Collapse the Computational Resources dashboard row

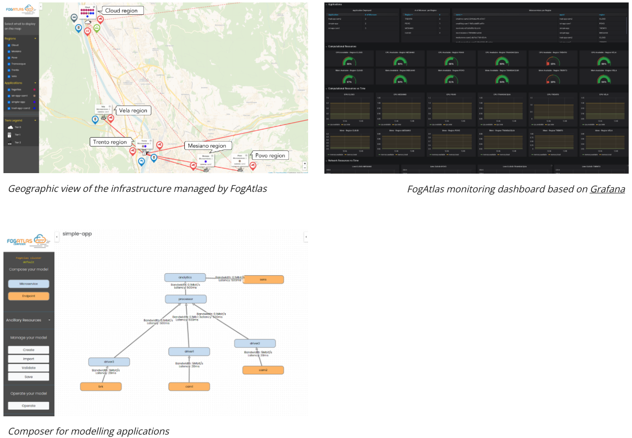point(326,46)
